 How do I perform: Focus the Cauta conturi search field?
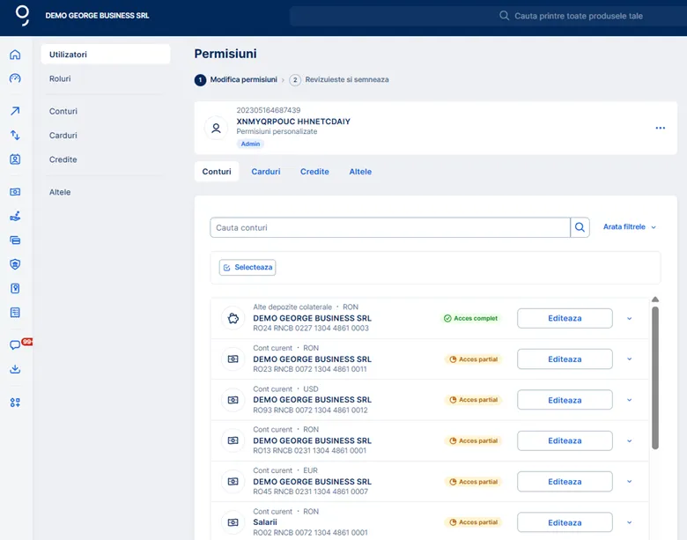click(x=389, y=227)
